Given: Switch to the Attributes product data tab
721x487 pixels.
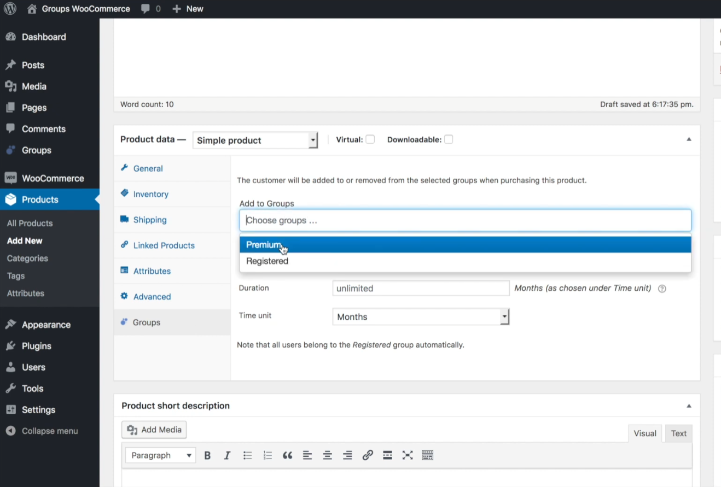Looking at the screenshot, I should click(x=172, y=271).
